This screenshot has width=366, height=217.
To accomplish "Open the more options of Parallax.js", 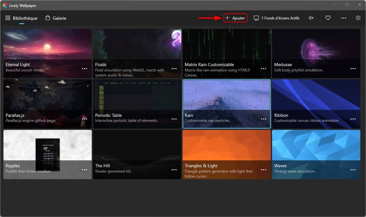I will coord(85,119).
